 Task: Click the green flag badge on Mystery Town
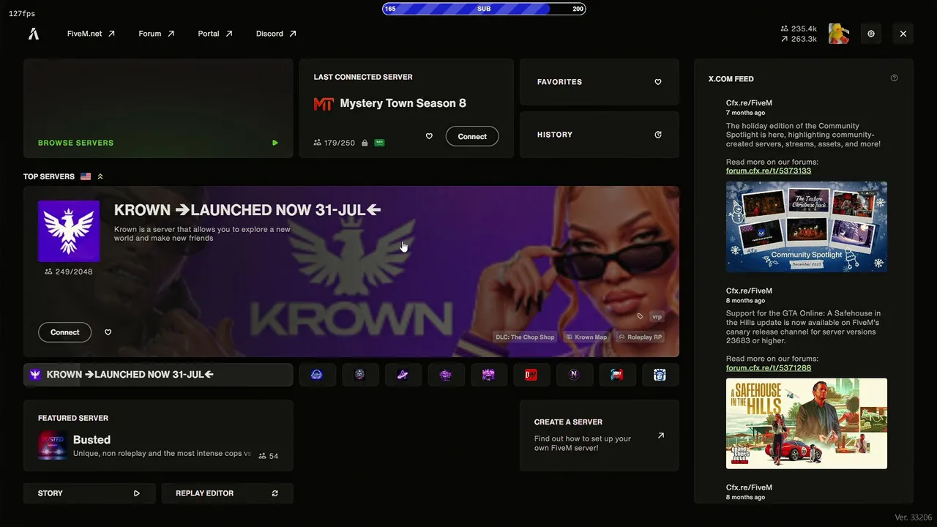coord(379,143)
